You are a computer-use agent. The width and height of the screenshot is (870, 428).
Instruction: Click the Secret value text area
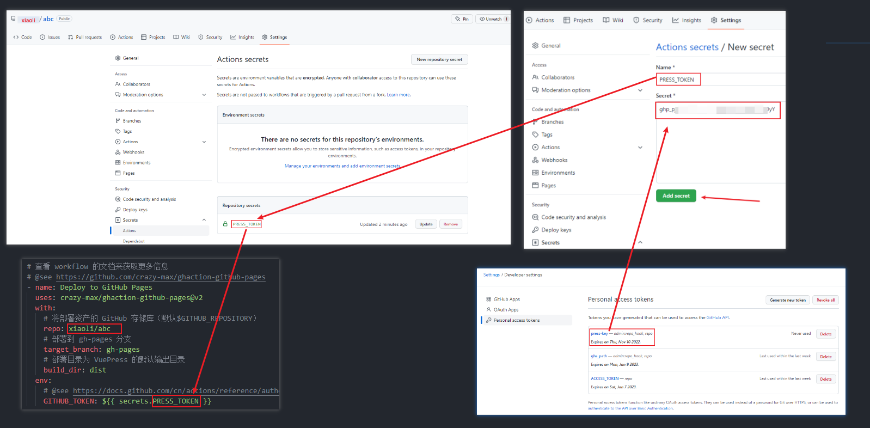720,142
